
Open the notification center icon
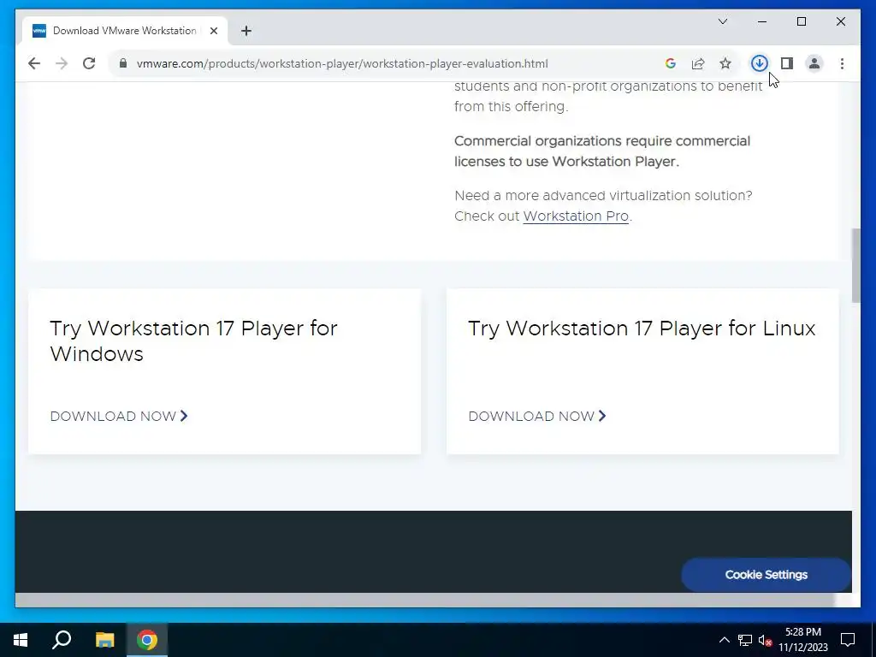(848, 640)
